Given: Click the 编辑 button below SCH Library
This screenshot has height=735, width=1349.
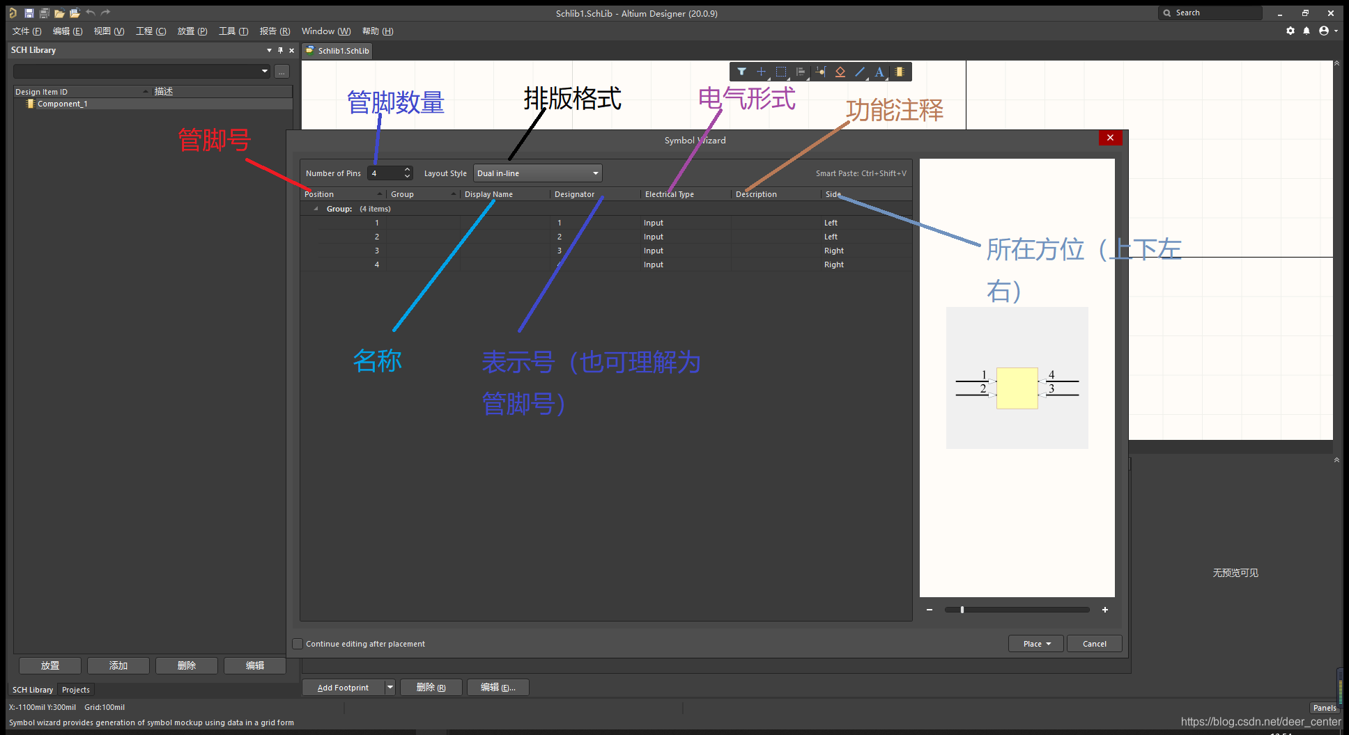Looking at the screenshot, I should pyautogui.click(x=254, y=665).
